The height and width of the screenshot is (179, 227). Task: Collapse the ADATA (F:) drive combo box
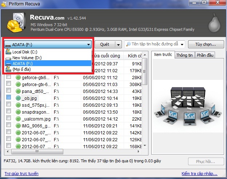(48, 45)
